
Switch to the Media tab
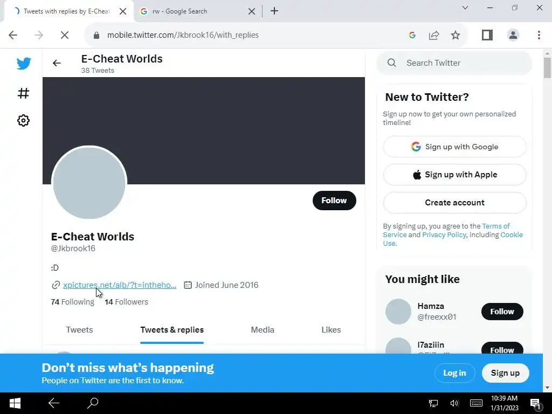pos(263,330)
